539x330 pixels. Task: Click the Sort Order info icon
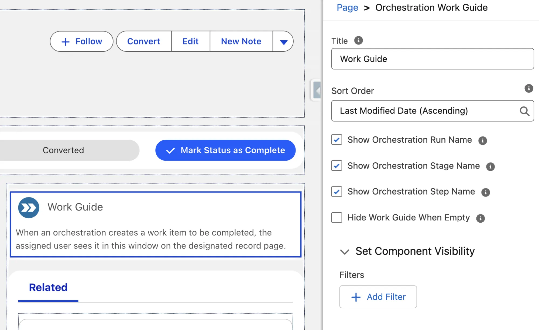point(528,88)
